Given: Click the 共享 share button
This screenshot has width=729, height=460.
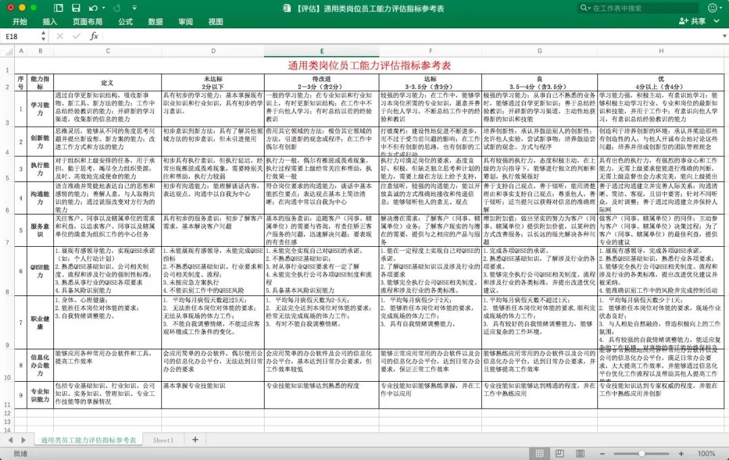Looking at the screenshot, I should click(693, 22).
